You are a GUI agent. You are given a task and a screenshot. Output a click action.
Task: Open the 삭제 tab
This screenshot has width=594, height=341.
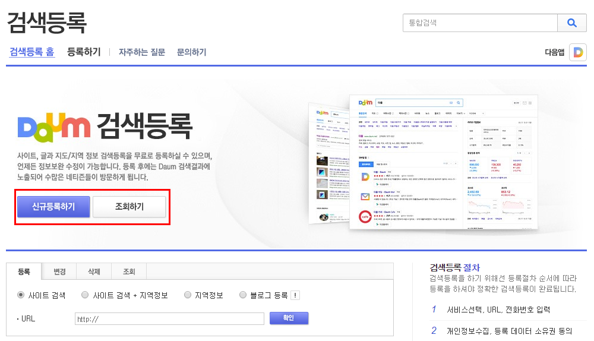94,271
